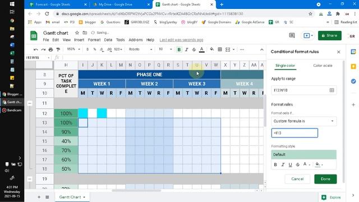Decrease decimal places in toolbar
This screenshot has width=359, height=202.
click(102, 49)
